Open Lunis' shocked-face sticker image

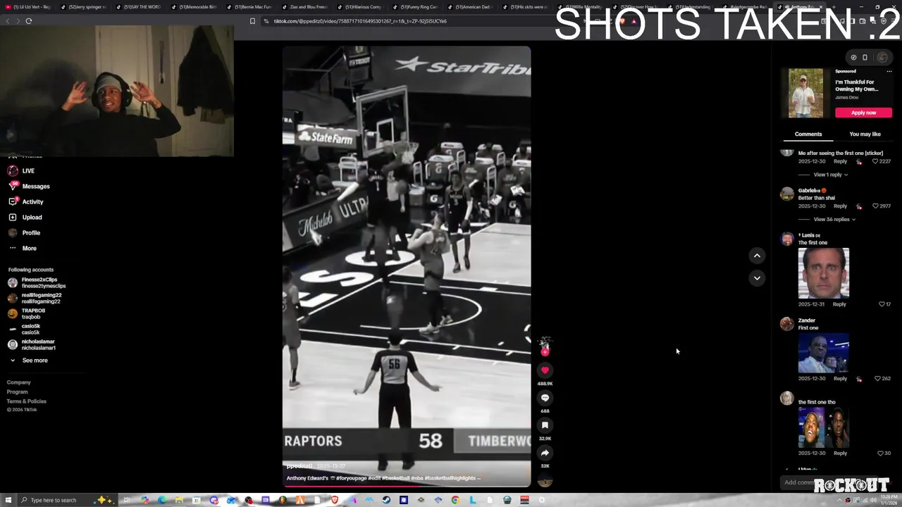tap(824, 273)
